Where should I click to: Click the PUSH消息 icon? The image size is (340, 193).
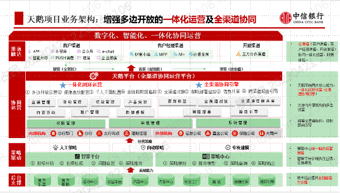(52, 58)
